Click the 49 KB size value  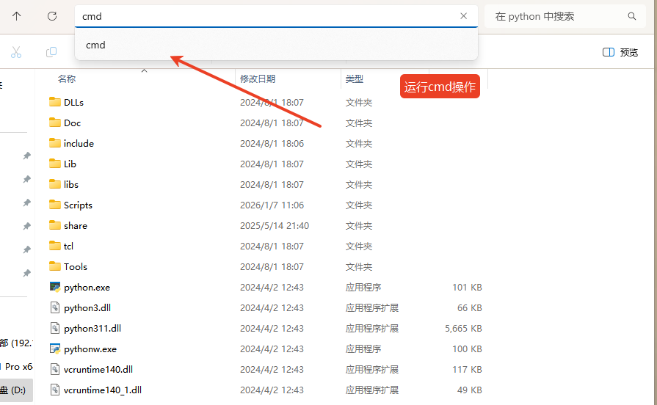pos(470,390)
